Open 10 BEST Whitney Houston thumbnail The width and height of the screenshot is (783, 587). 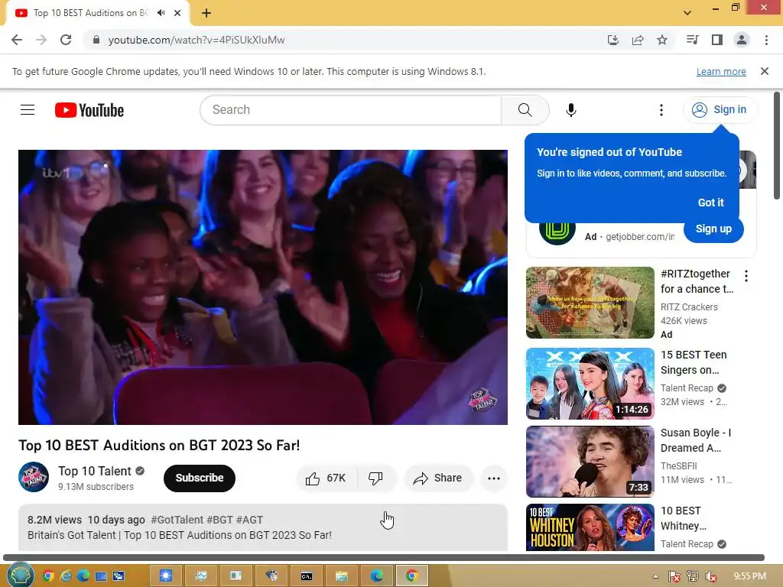pos(590,527)
